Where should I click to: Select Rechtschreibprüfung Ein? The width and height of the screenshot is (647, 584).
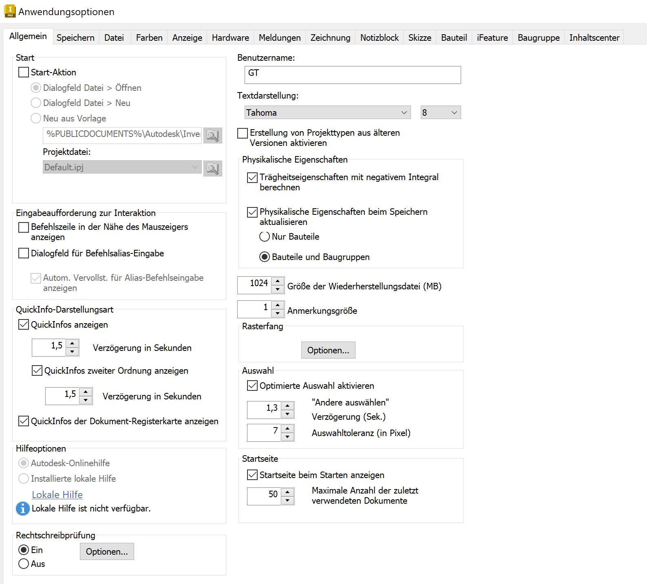tap(24, 550)
